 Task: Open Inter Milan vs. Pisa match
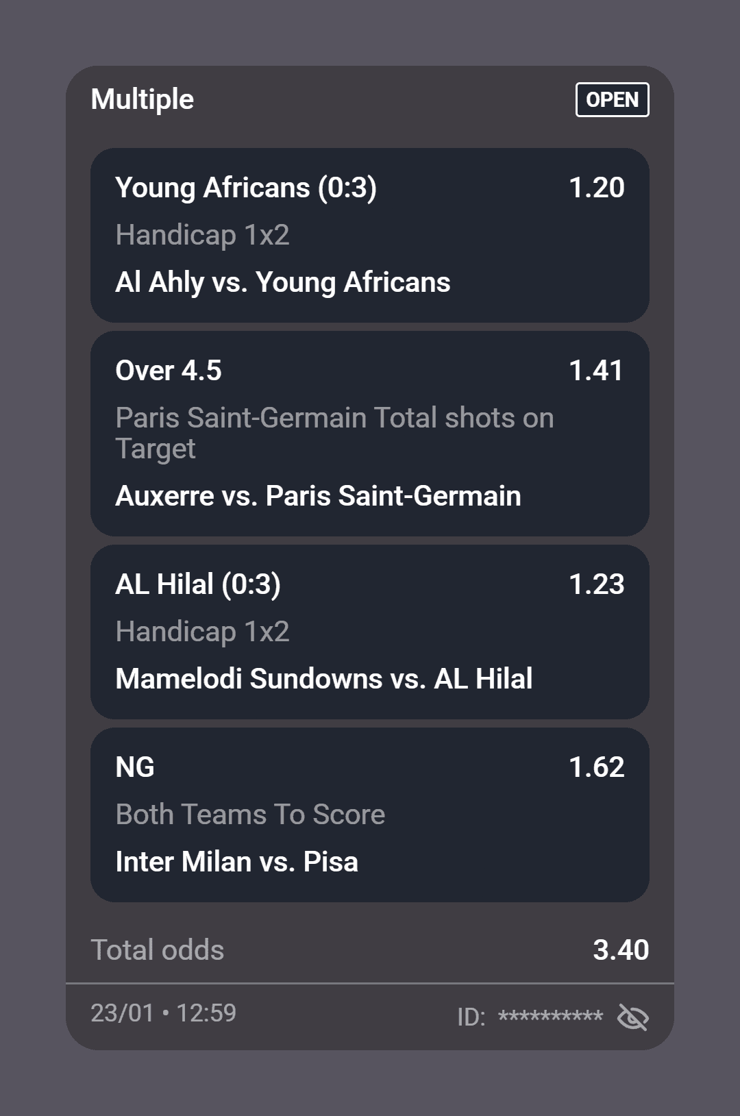pyautogui.click(x=236, y=862)
